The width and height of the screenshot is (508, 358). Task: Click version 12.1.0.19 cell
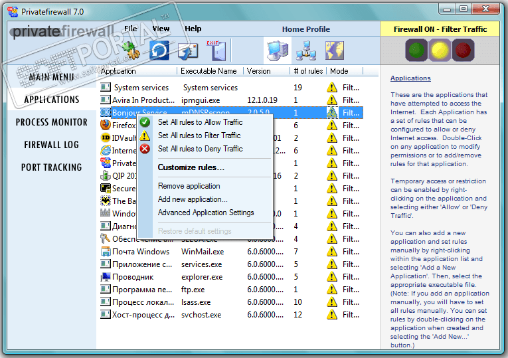[x=262, y=100]
